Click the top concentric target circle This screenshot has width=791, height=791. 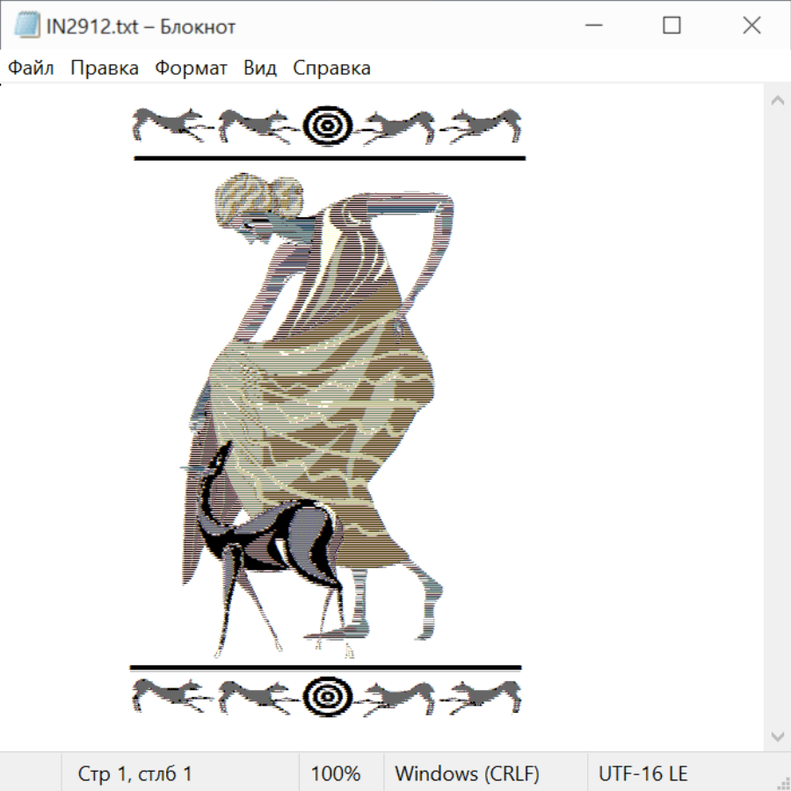coord(327,127)
